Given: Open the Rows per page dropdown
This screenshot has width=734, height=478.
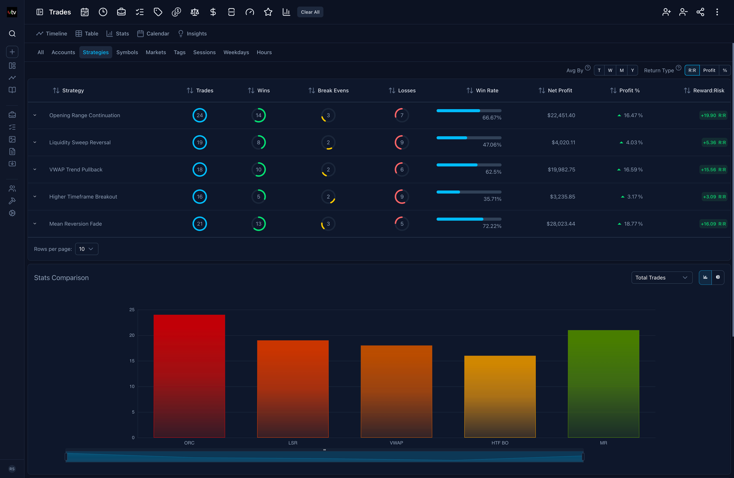Looking at the screenshot, I should click(x=86, y=249).
